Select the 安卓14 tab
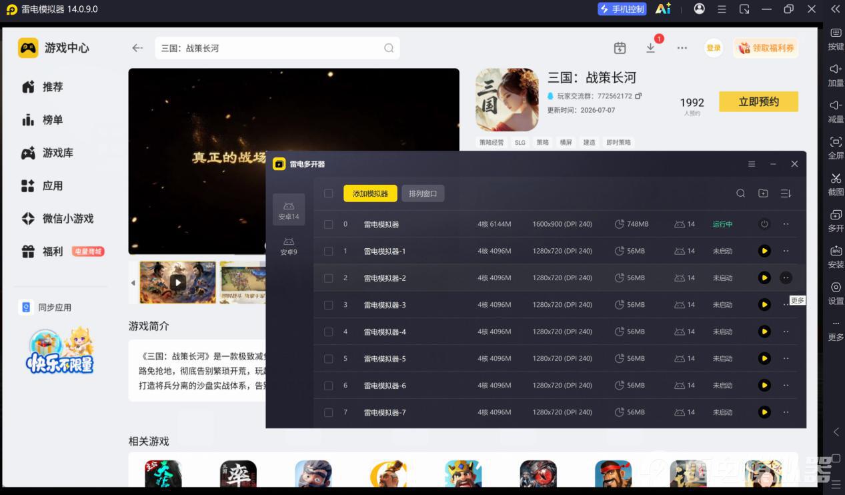Viewport: 845px width, 495px height. (289, 209)
